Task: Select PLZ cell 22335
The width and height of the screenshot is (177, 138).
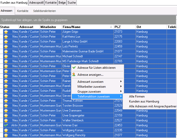Action: click(125, 130)
